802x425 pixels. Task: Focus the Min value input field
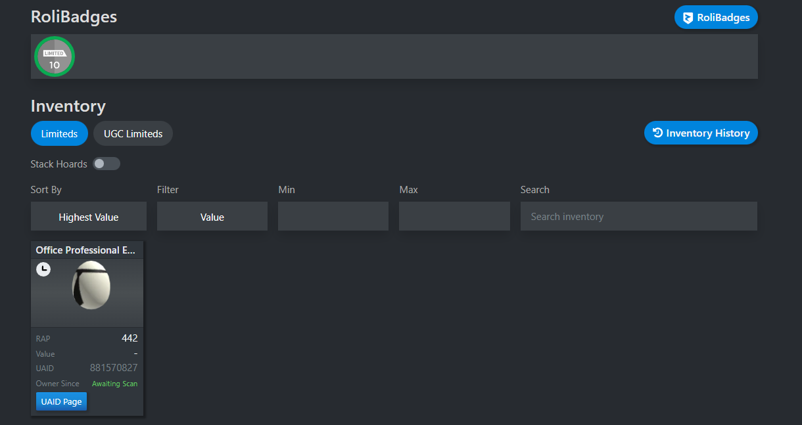(333, 216)
